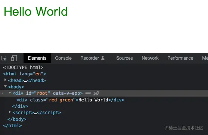Screen dimensions: 208x135
Task: Select the div class="red green" row
Action: pos(70,100)
